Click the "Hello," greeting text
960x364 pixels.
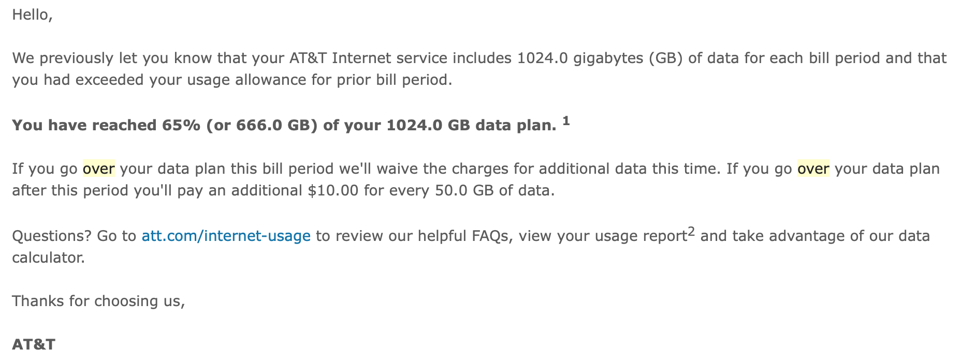tap(32, 15)
